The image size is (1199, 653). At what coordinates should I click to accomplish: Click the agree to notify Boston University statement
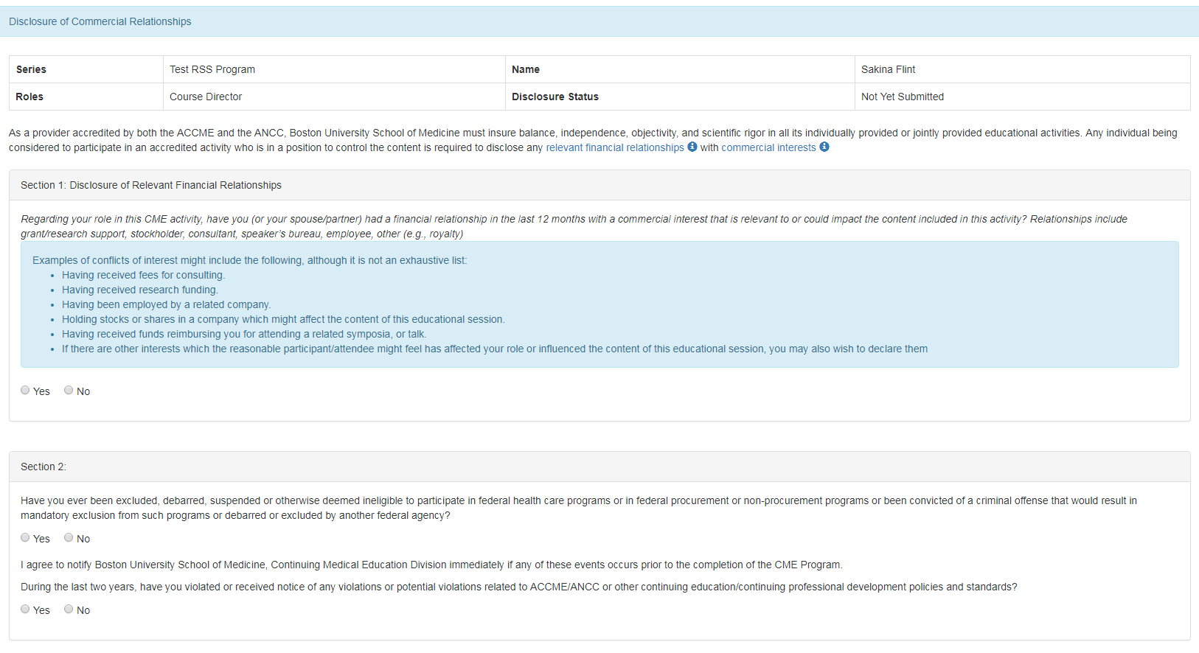(x=431, y=565)
